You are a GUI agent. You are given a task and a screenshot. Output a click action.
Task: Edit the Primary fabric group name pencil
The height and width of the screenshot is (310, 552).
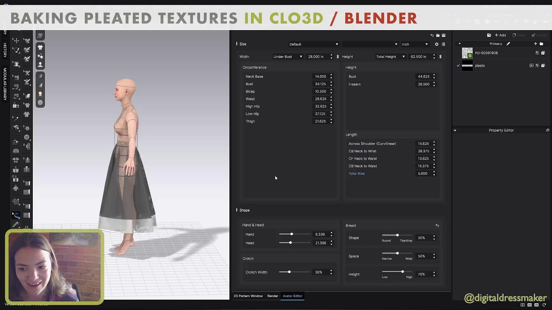click(x=508, y=43)
